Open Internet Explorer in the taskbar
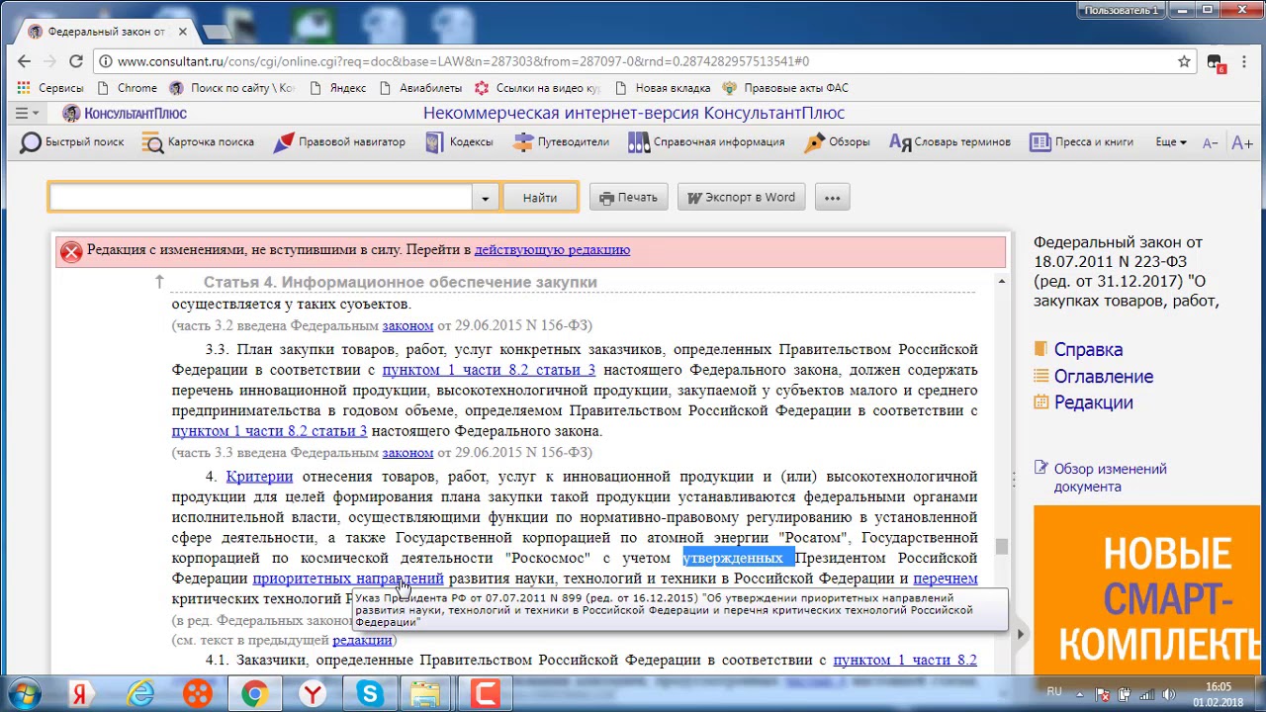 [139, 694]
